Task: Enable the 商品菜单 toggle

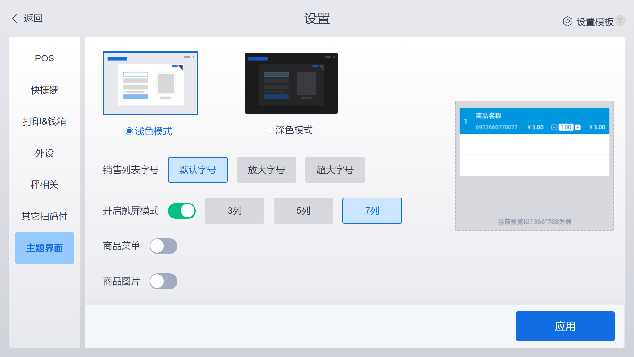Action: click(163, 246)
